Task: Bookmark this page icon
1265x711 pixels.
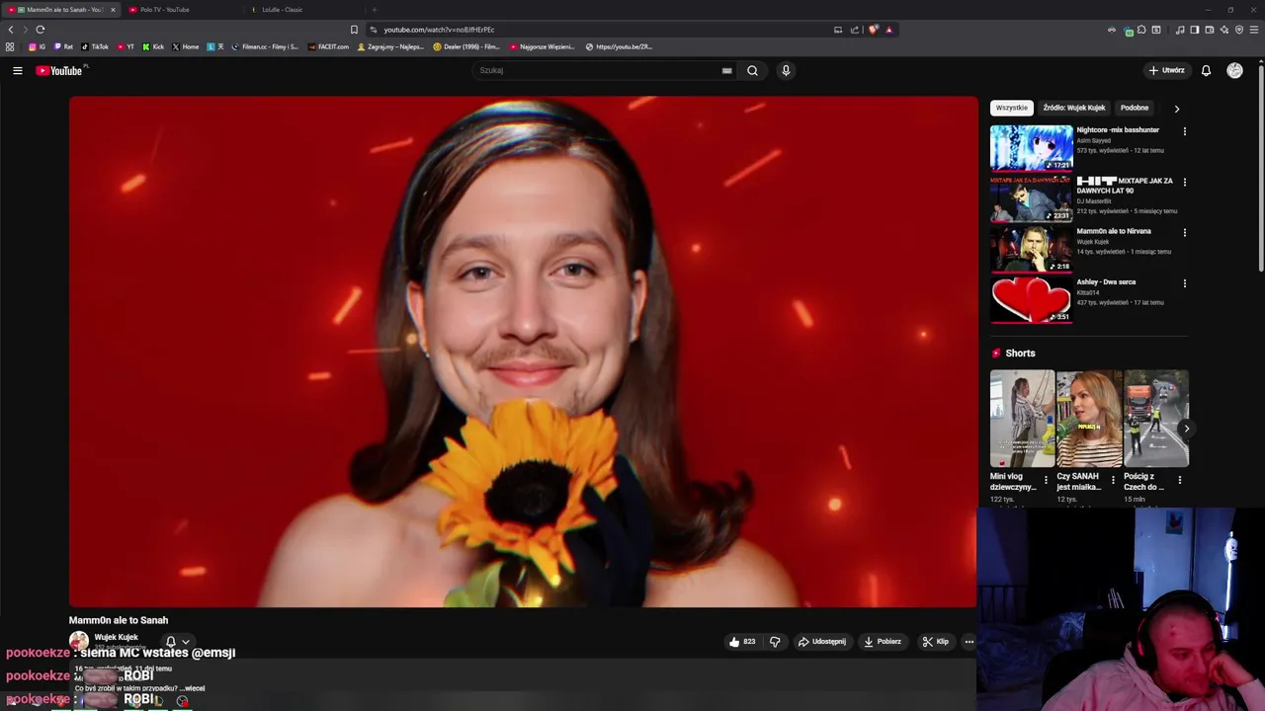Action: click(354, 30)
